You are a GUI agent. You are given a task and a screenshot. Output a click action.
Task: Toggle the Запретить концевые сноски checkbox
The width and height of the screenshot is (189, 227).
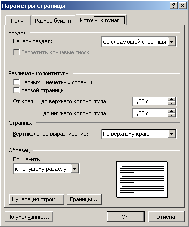(16, 52)
